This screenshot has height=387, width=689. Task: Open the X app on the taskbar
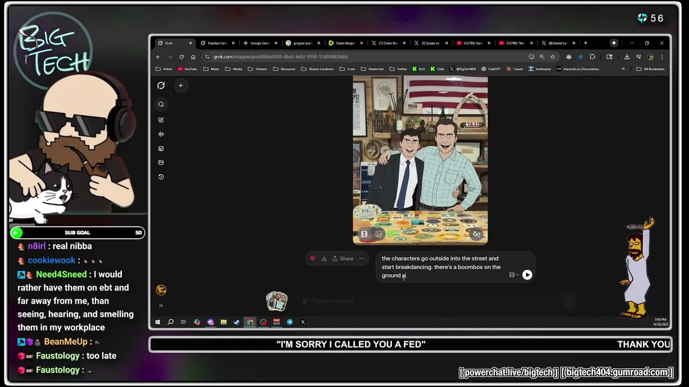tap(303, 322)
